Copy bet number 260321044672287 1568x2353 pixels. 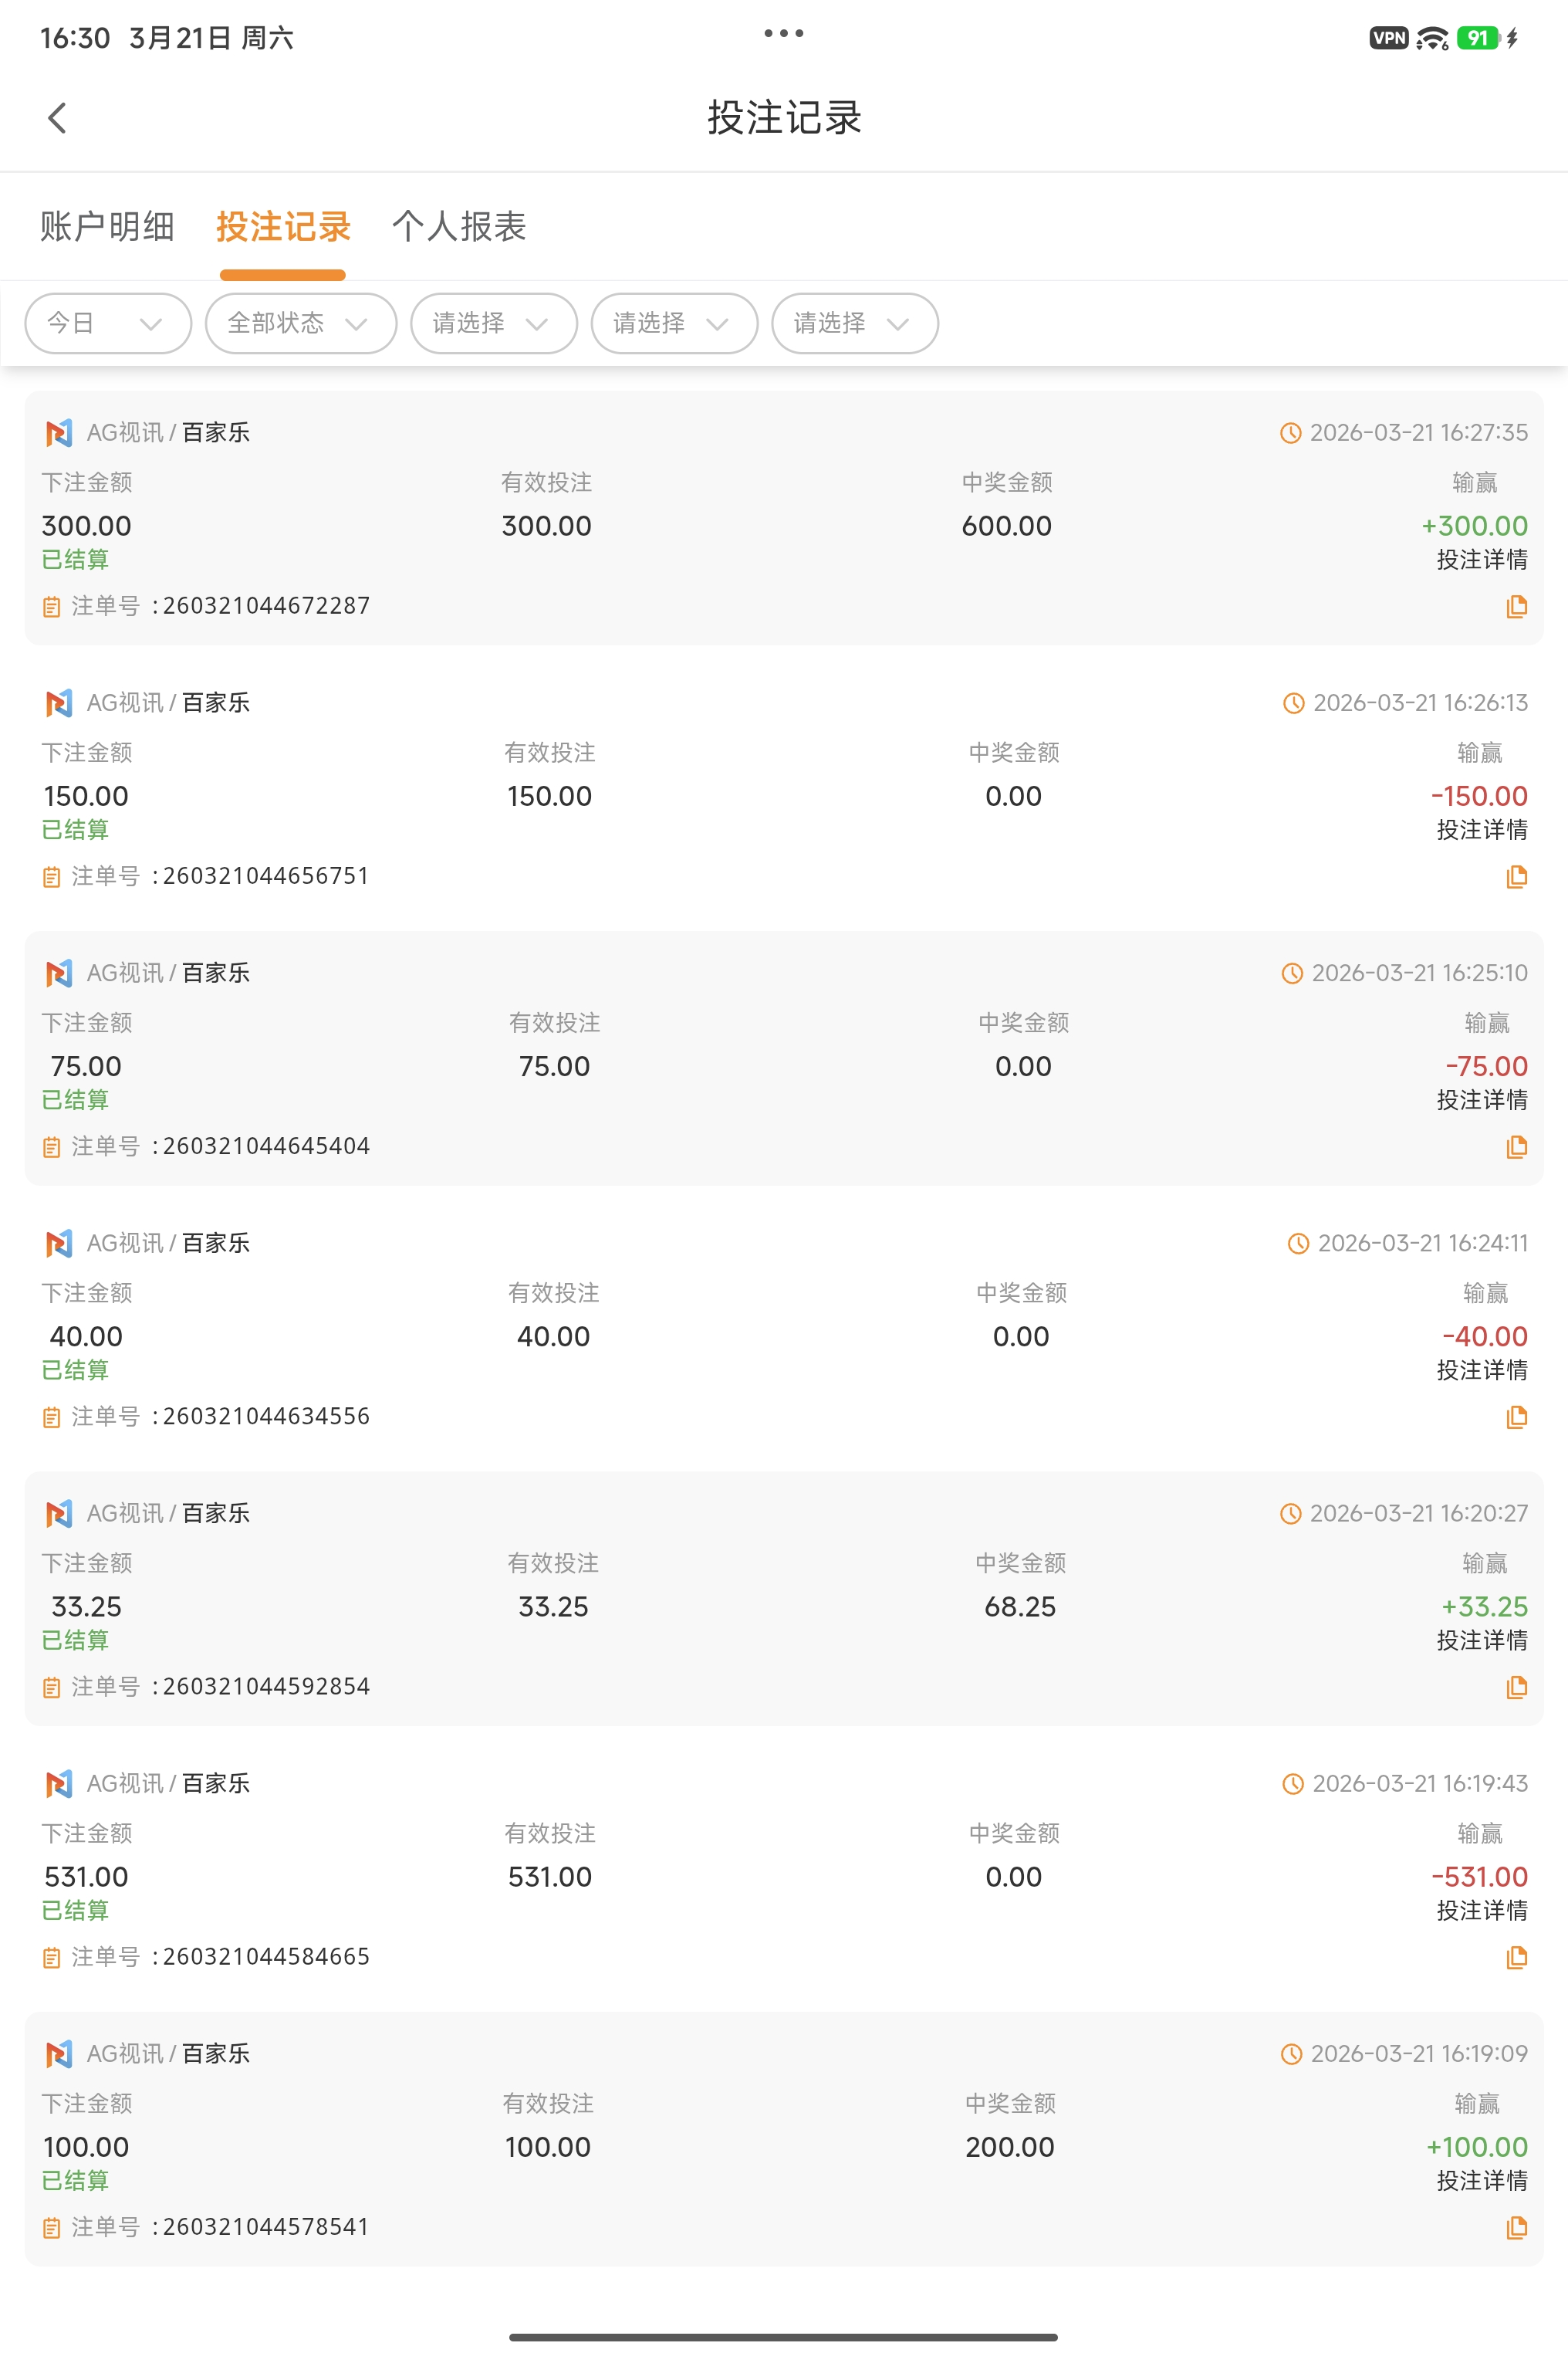[1516, 606]
